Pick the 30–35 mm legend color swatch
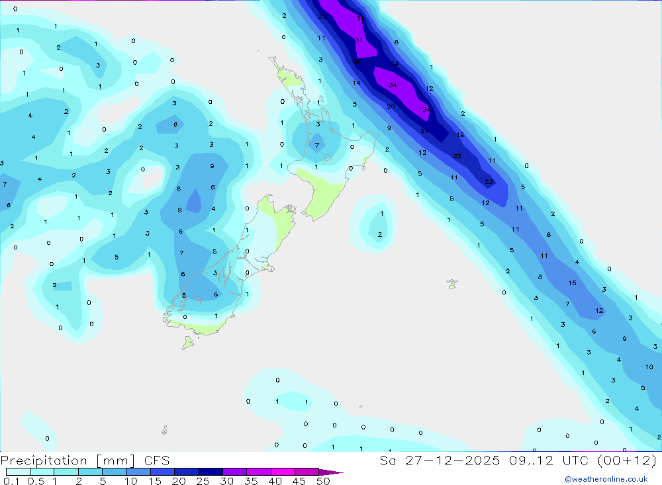This screenshot has height=485, width=662. pos(234,472)
